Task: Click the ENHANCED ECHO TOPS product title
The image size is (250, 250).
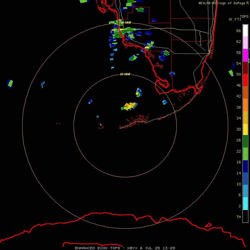Action: click(97, 248)
